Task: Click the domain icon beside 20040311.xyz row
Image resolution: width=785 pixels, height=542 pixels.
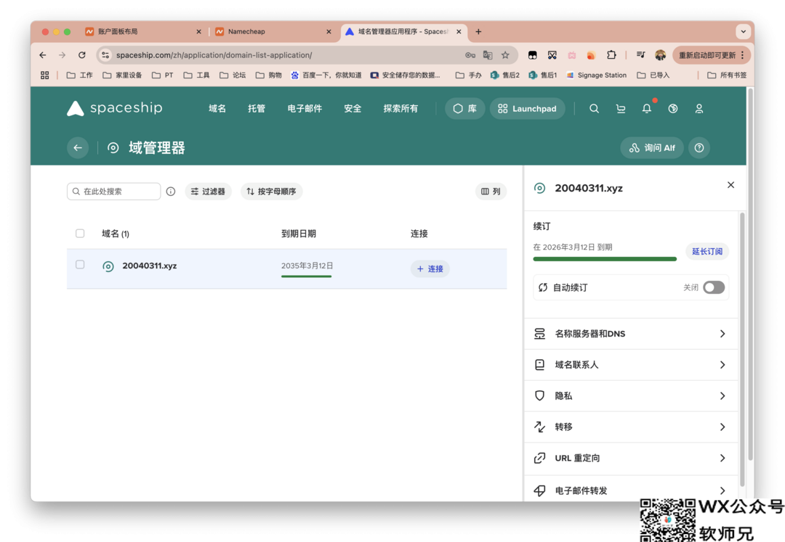Action: point(108,266)
